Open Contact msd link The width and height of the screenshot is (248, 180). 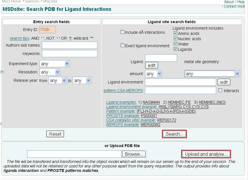[x=234, y=6]
